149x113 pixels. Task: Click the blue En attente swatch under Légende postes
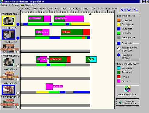coord(119,29)
